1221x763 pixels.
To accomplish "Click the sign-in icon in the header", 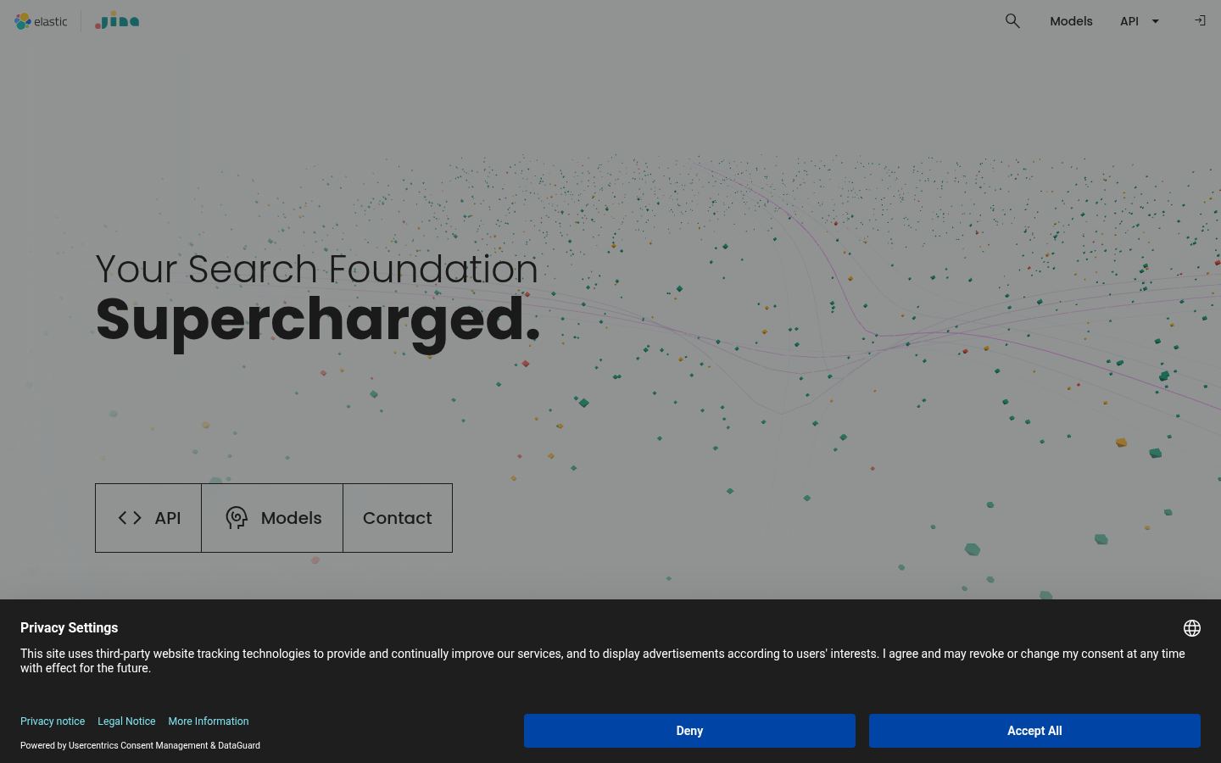I will pyautogui.click(x=1200, y=20).
